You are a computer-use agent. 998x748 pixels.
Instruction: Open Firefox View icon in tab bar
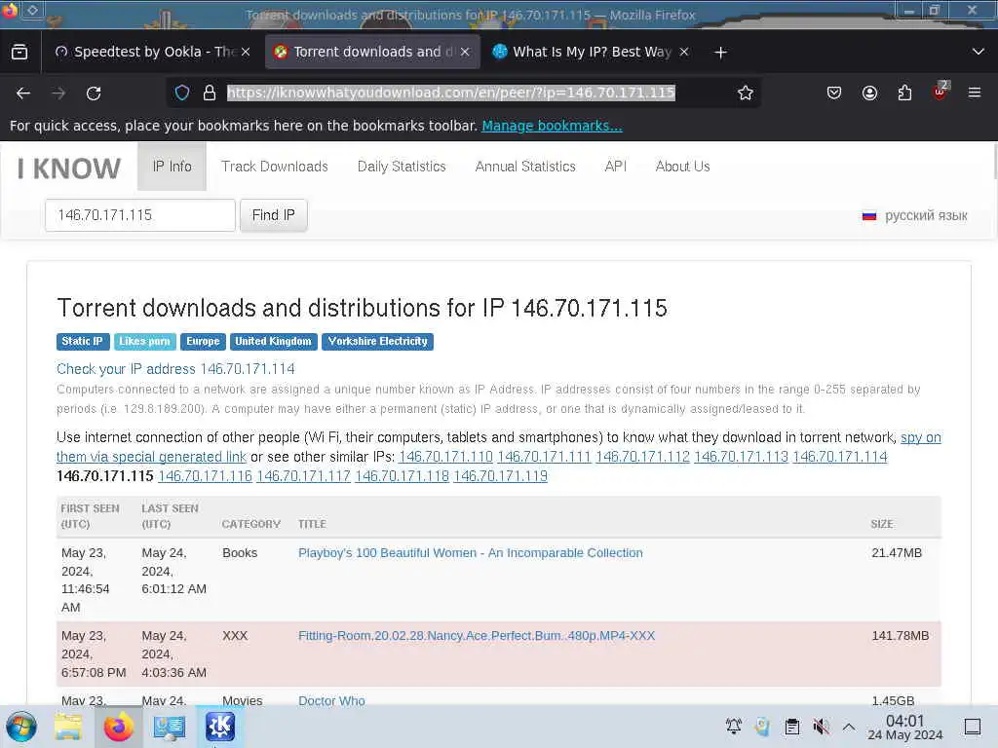[x=19, y=52]
